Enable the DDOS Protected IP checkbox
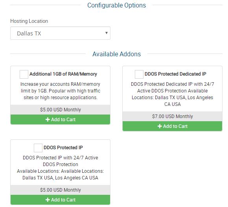 38,148
